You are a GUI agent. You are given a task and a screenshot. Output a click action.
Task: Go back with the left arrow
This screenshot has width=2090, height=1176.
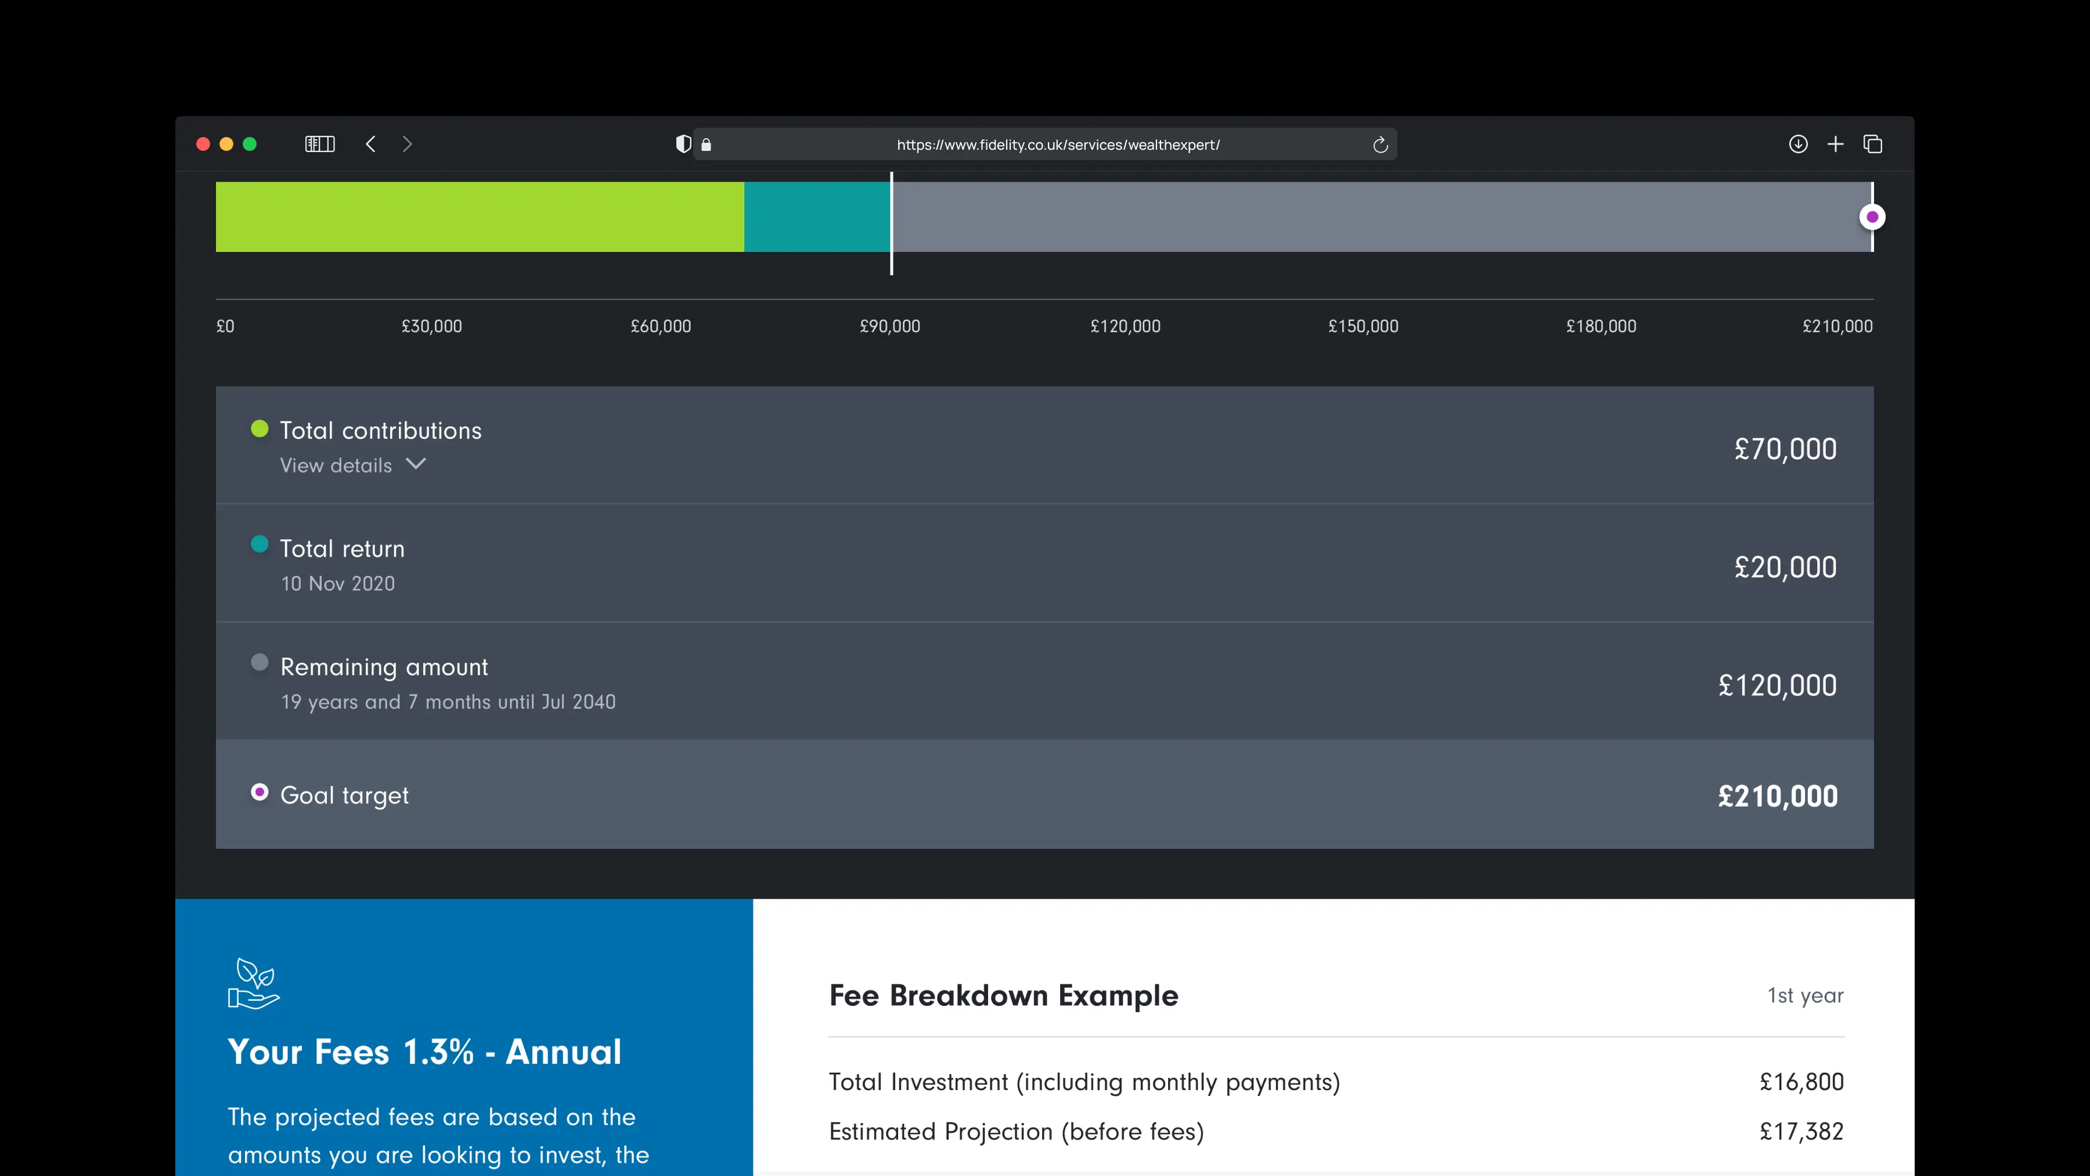coord(371,145)
